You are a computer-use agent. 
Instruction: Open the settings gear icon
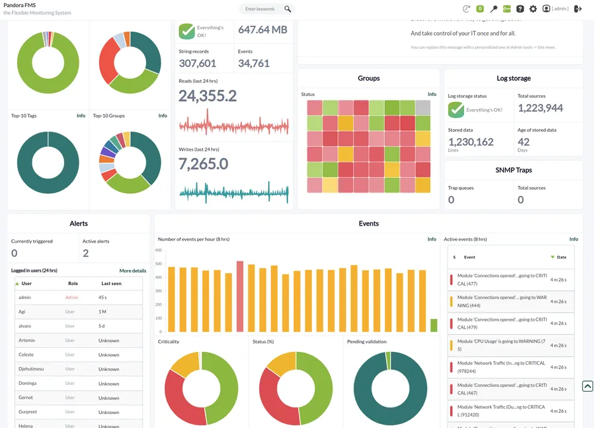tap(533, 9)
